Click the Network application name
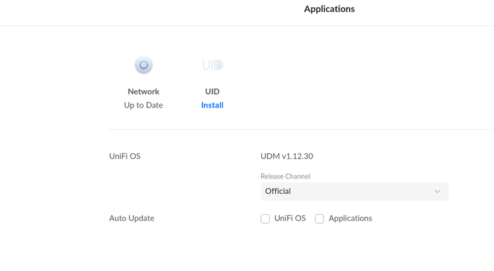The width and height of the screenshot is (494, 271). (144, 92)
